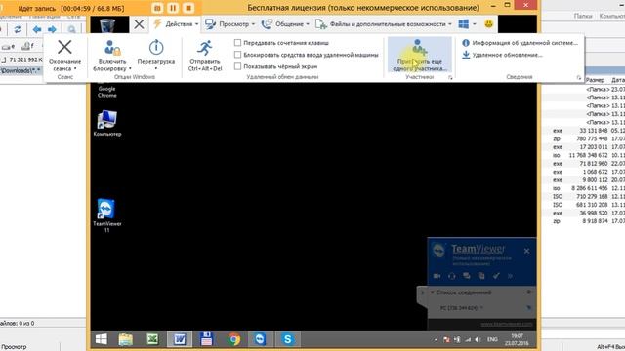Open Информация об удаленной системе
The width and height of the screenshot is (625, 351).
tap(520, 43)
